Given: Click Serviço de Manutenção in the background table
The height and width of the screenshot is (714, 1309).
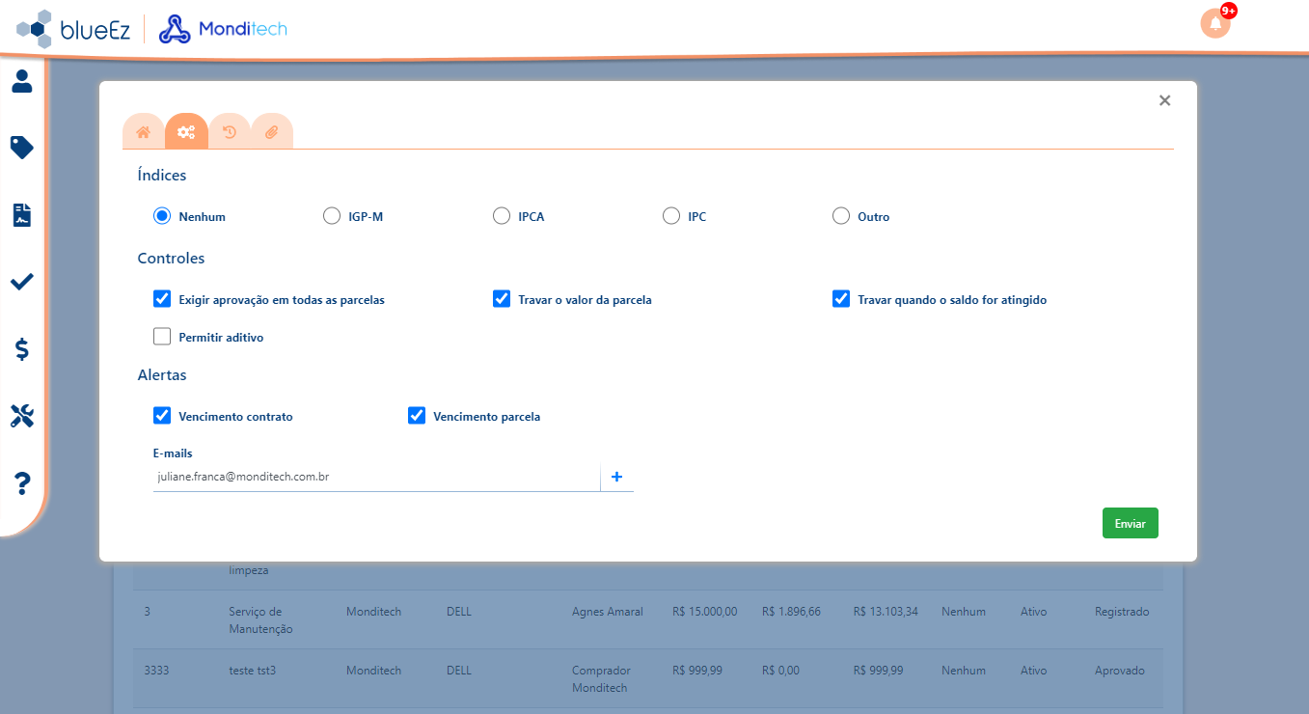Looking at the screenshot, I should click(x=261, y=620).
